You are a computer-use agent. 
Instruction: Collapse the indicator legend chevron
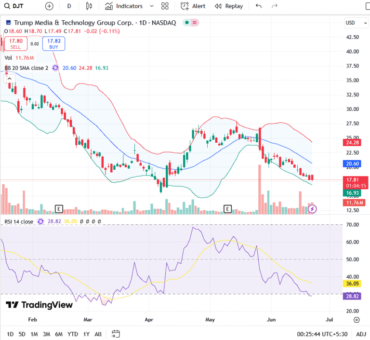tap(10, 79)
